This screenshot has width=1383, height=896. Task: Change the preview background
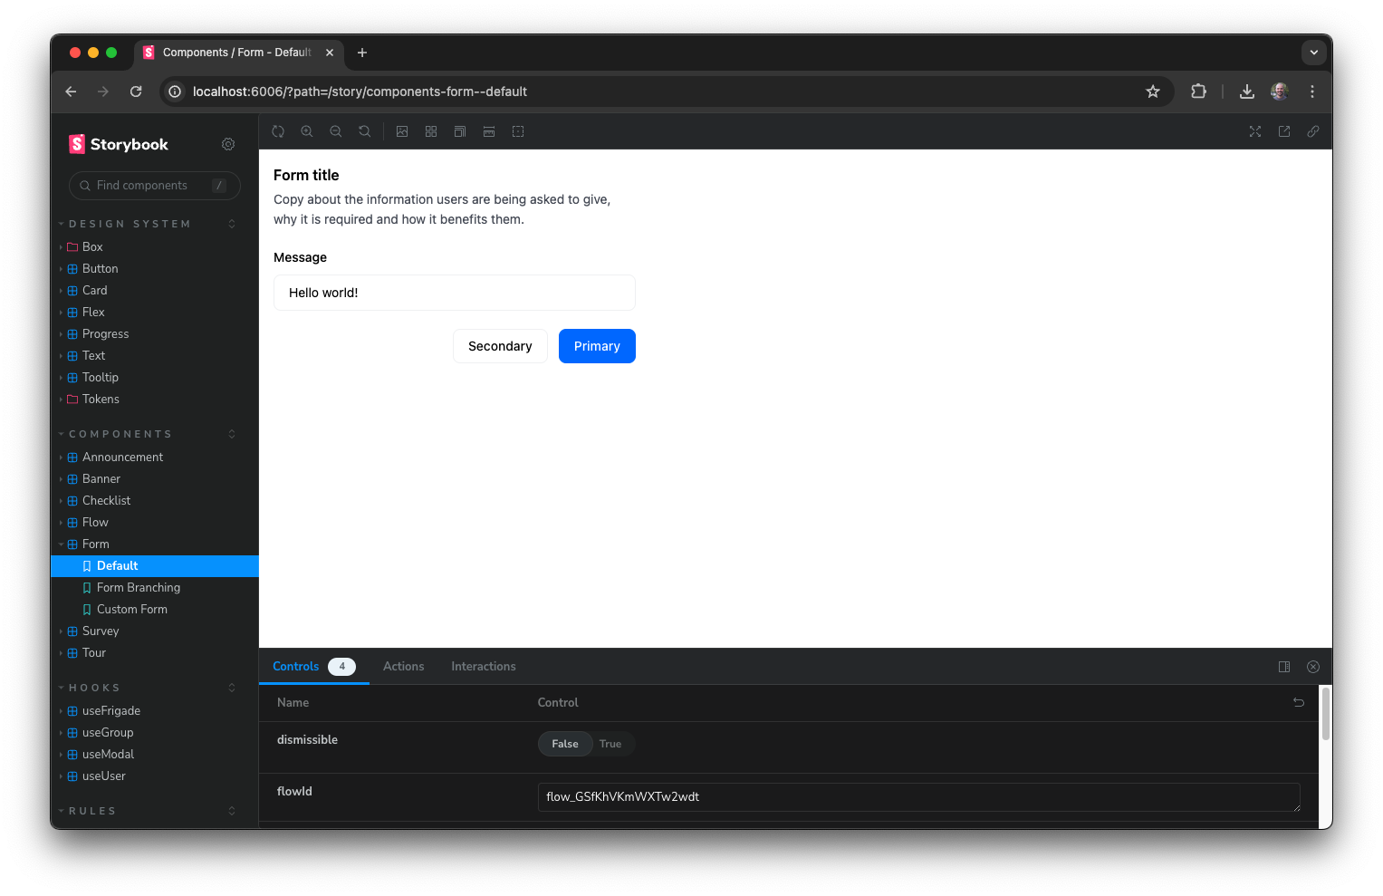click(x=402, y=131)
